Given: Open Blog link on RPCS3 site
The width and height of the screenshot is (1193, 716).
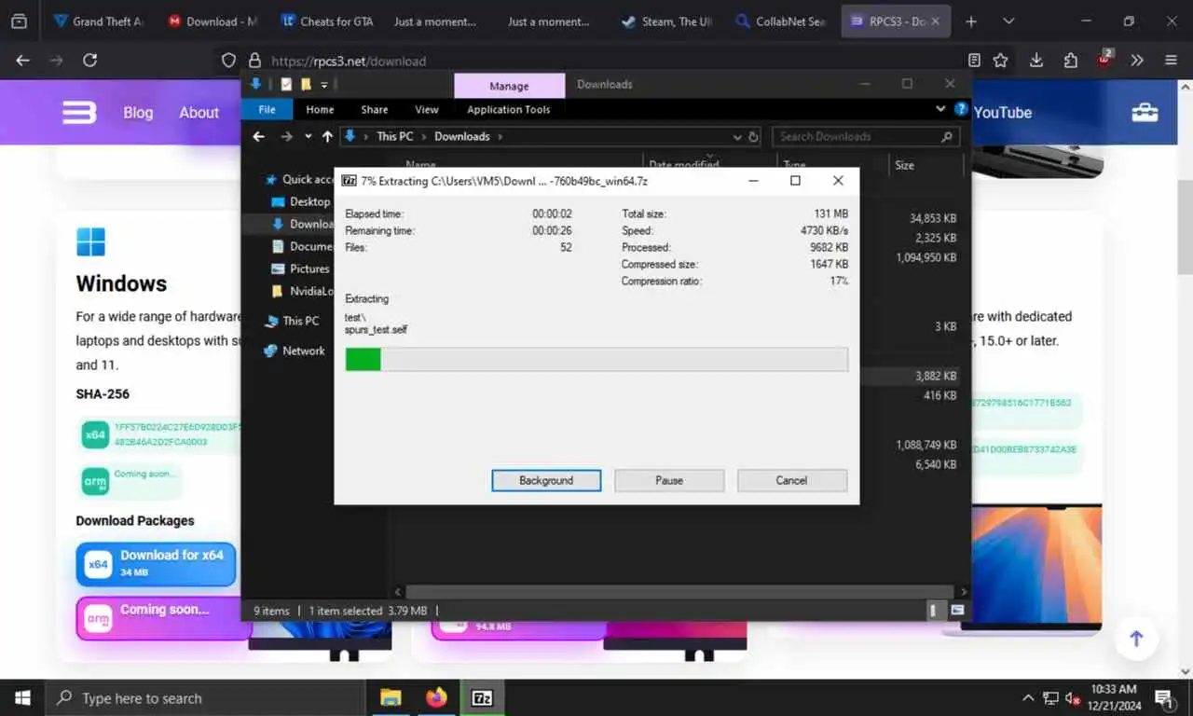Looking at the screenshot, I should coord(138,113).
